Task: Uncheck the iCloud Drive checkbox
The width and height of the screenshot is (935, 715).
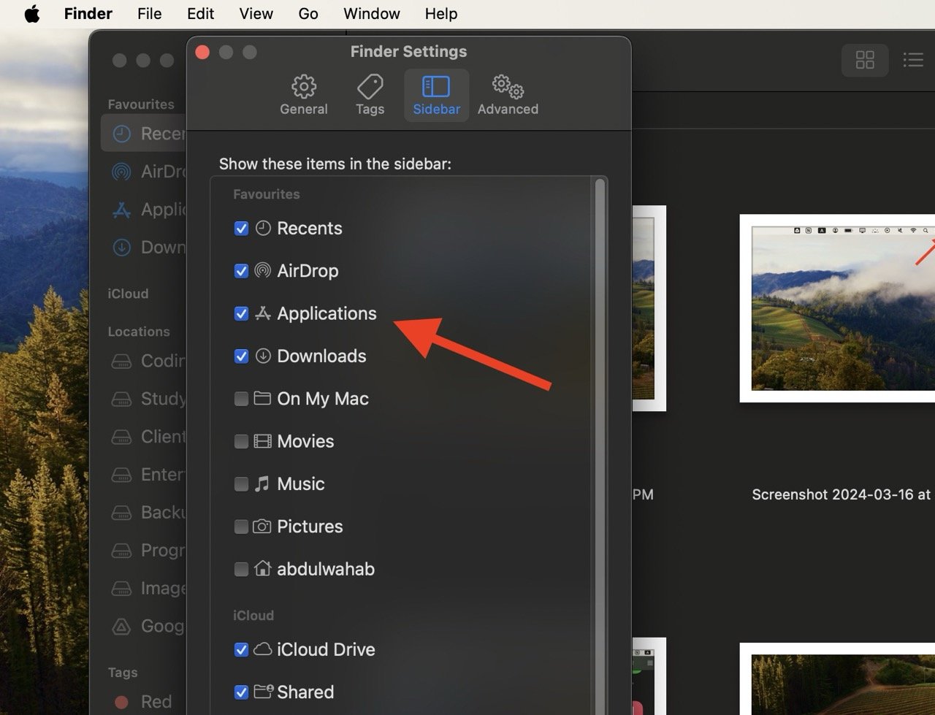Action: [241, 649]
